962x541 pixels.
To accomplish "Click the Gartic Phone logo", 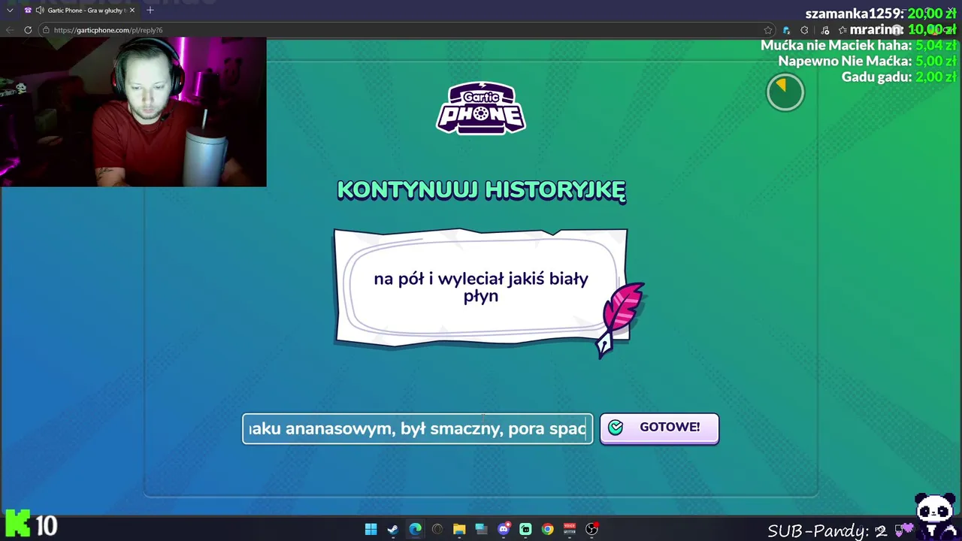I will pyautogui.click(x=481, y=108).
